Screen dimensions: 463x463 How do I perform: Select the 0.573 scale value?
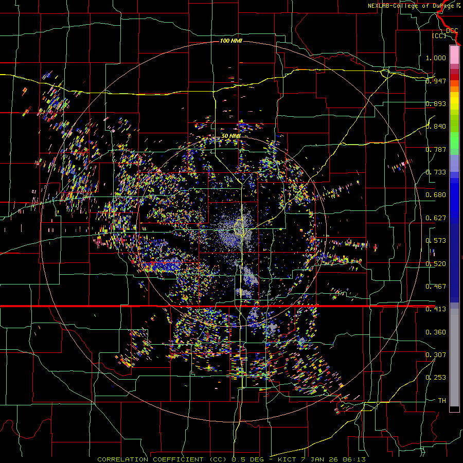tap(436, 240)
